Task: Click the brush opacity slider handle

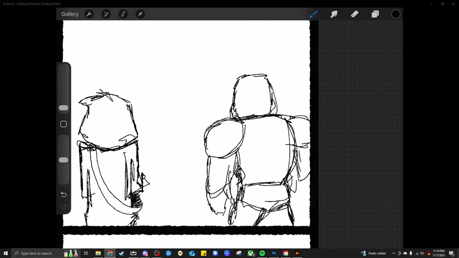Action: point(63,160)
